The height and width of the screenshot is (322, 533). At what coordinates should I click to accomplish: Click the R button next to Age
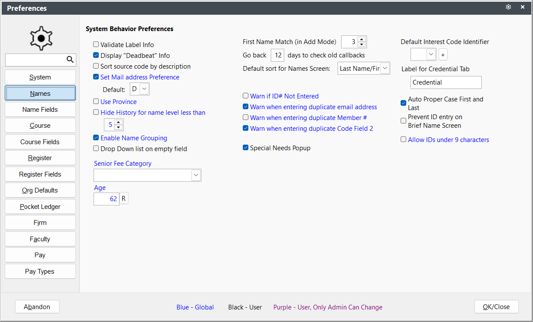(x=124, y=199)
